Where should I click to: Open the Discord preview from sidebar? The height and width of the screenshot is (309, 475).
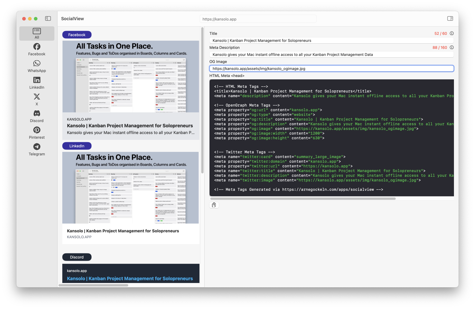[x=37, y=116]
